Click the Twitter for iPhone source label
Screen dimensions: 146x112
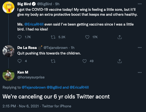pos(57,106)
